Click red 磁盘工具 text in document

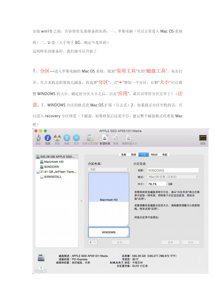click(x=156, y=71)
